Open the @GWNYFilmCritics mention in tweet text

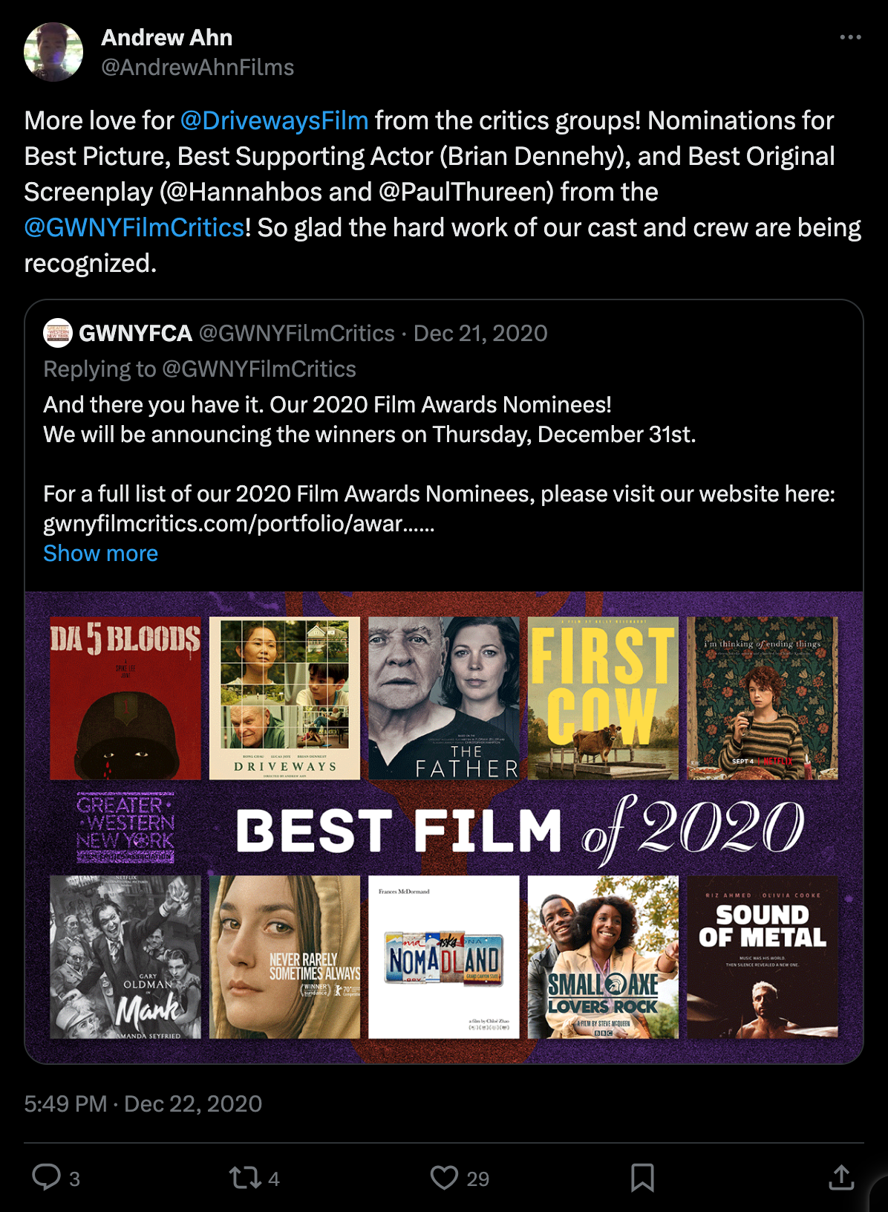click(x=134, y=227)
